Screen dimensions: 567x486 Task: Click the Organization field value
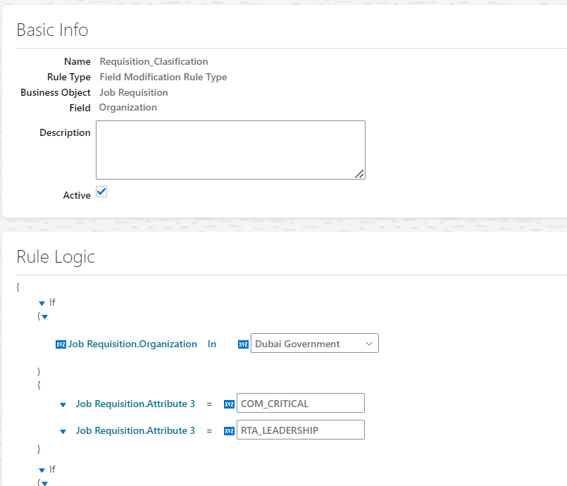click(x=128, y=107)
